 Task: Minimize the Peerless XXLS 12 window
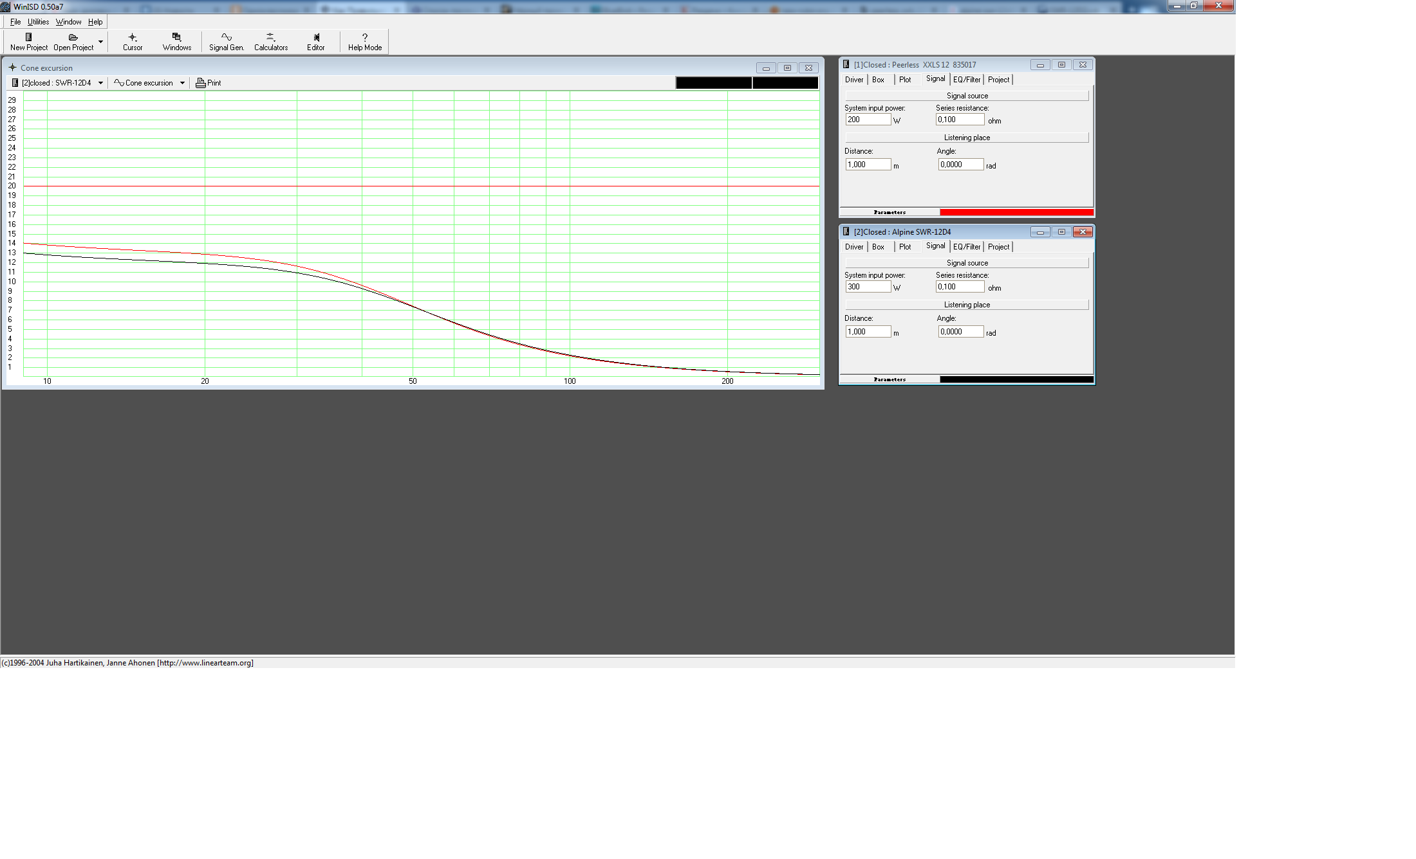(x=1040, y=65)
